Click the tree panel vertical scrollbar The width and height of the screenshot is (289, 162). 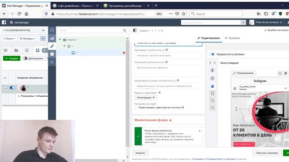tap(127, 94)
